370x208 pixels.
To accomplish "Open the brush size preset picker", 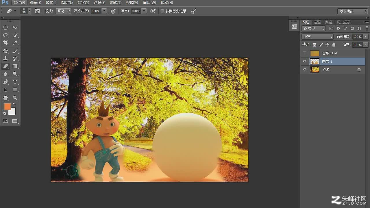I will (x=29, y=11).
